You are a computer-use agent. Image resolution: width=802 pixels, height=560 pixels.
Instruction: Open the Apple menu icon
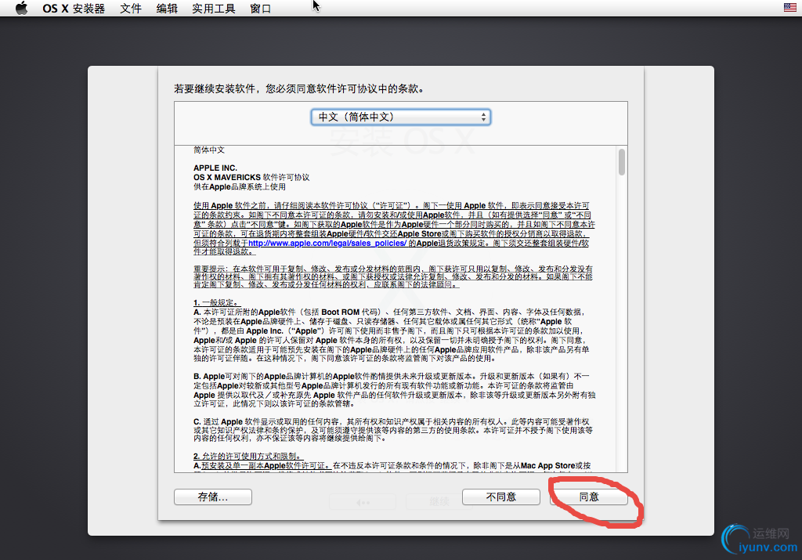point(21,8)
